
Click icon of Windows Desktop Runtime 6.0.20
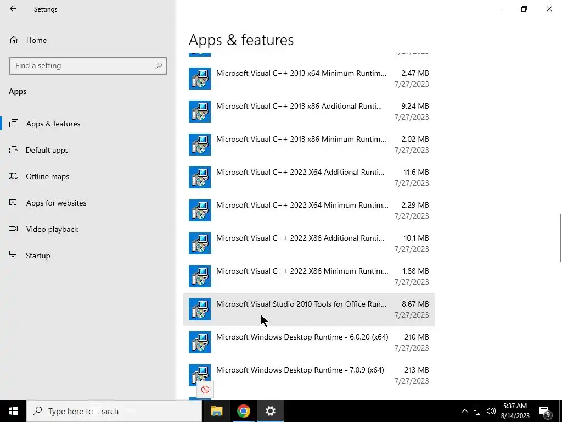tap(200, 342)
